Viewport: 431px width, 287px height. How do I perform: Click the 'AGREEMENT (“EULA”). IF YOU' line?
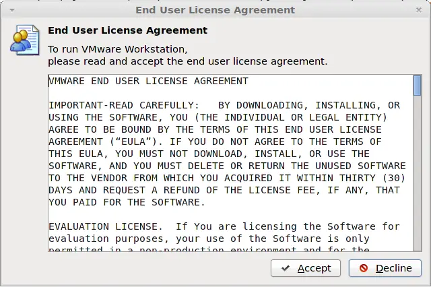tap(215, 141)
